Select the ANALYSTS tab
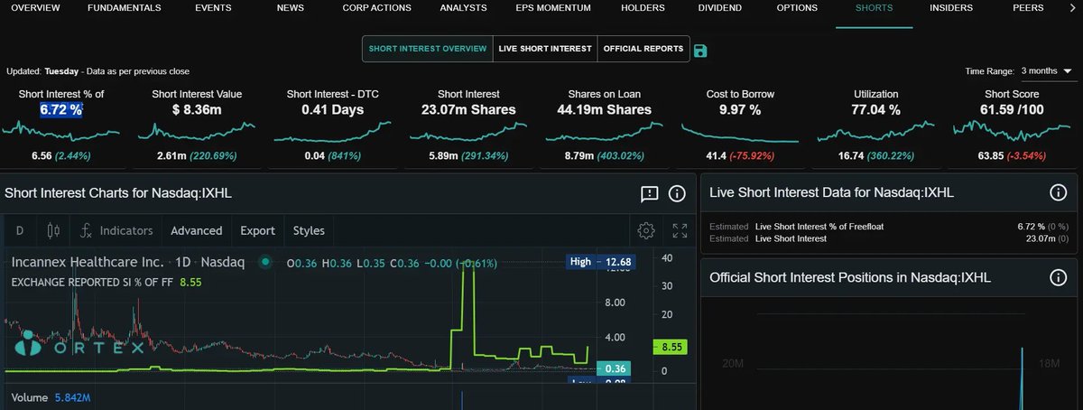 pyautogui.click(x=463, y=8)
